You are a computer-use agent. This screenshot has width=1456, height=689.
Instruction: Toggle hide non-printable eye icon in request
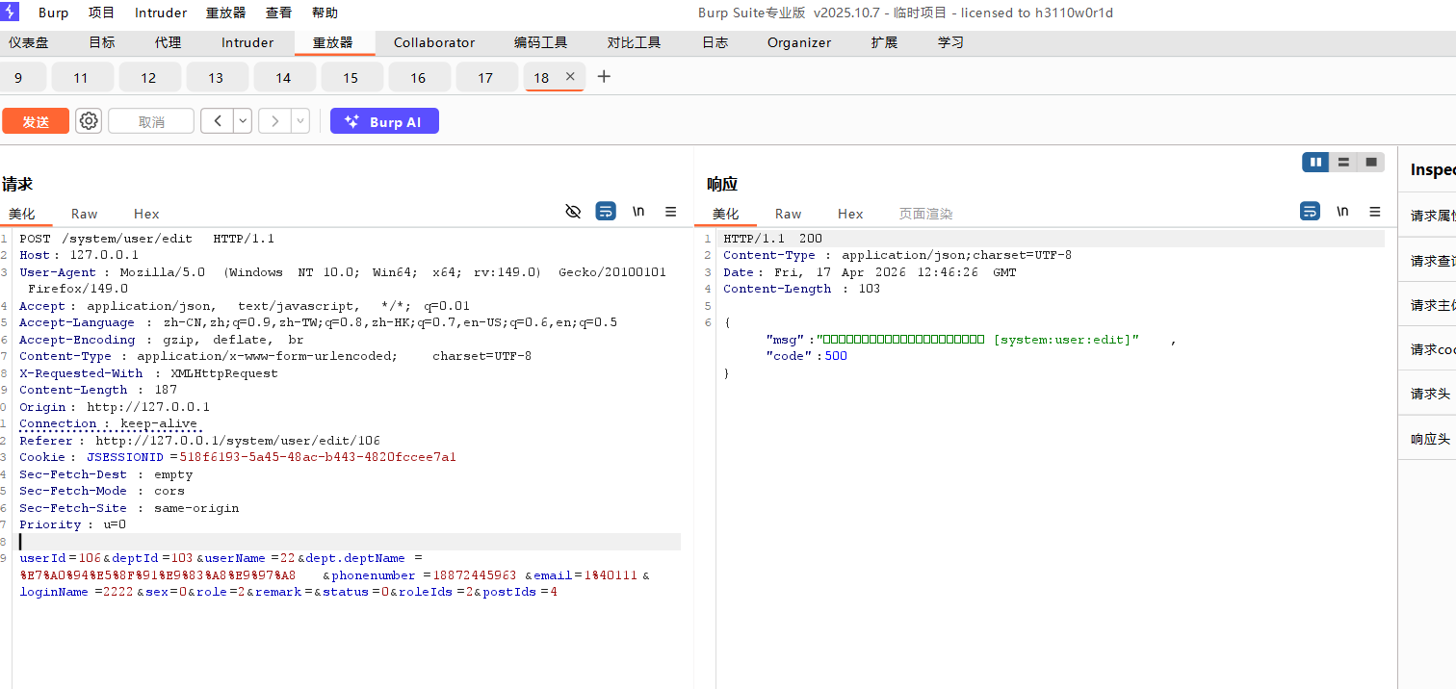573,212
